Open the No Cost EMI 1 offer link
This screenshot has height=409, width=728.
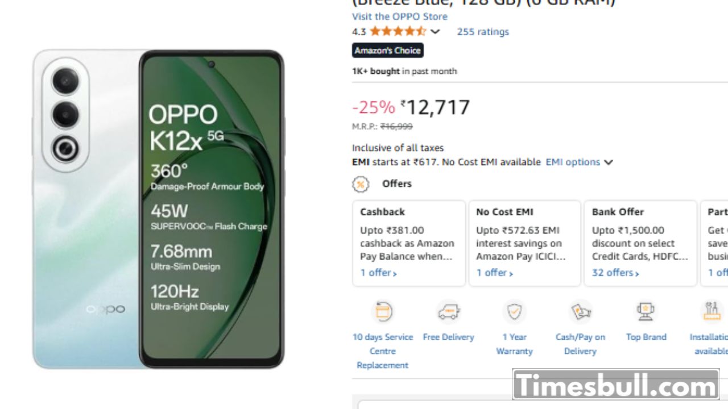tap(494, 273)
